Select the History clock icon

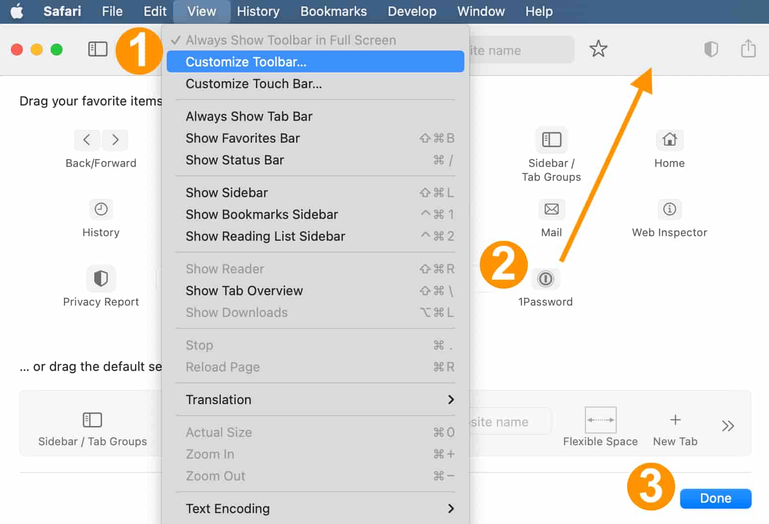[101, 210]
